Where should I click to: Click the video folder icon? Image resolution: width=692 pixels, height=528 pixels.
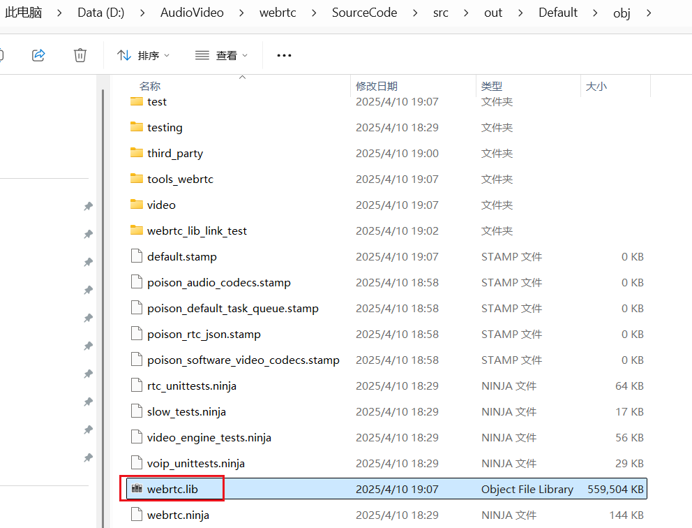coord(137,205)
